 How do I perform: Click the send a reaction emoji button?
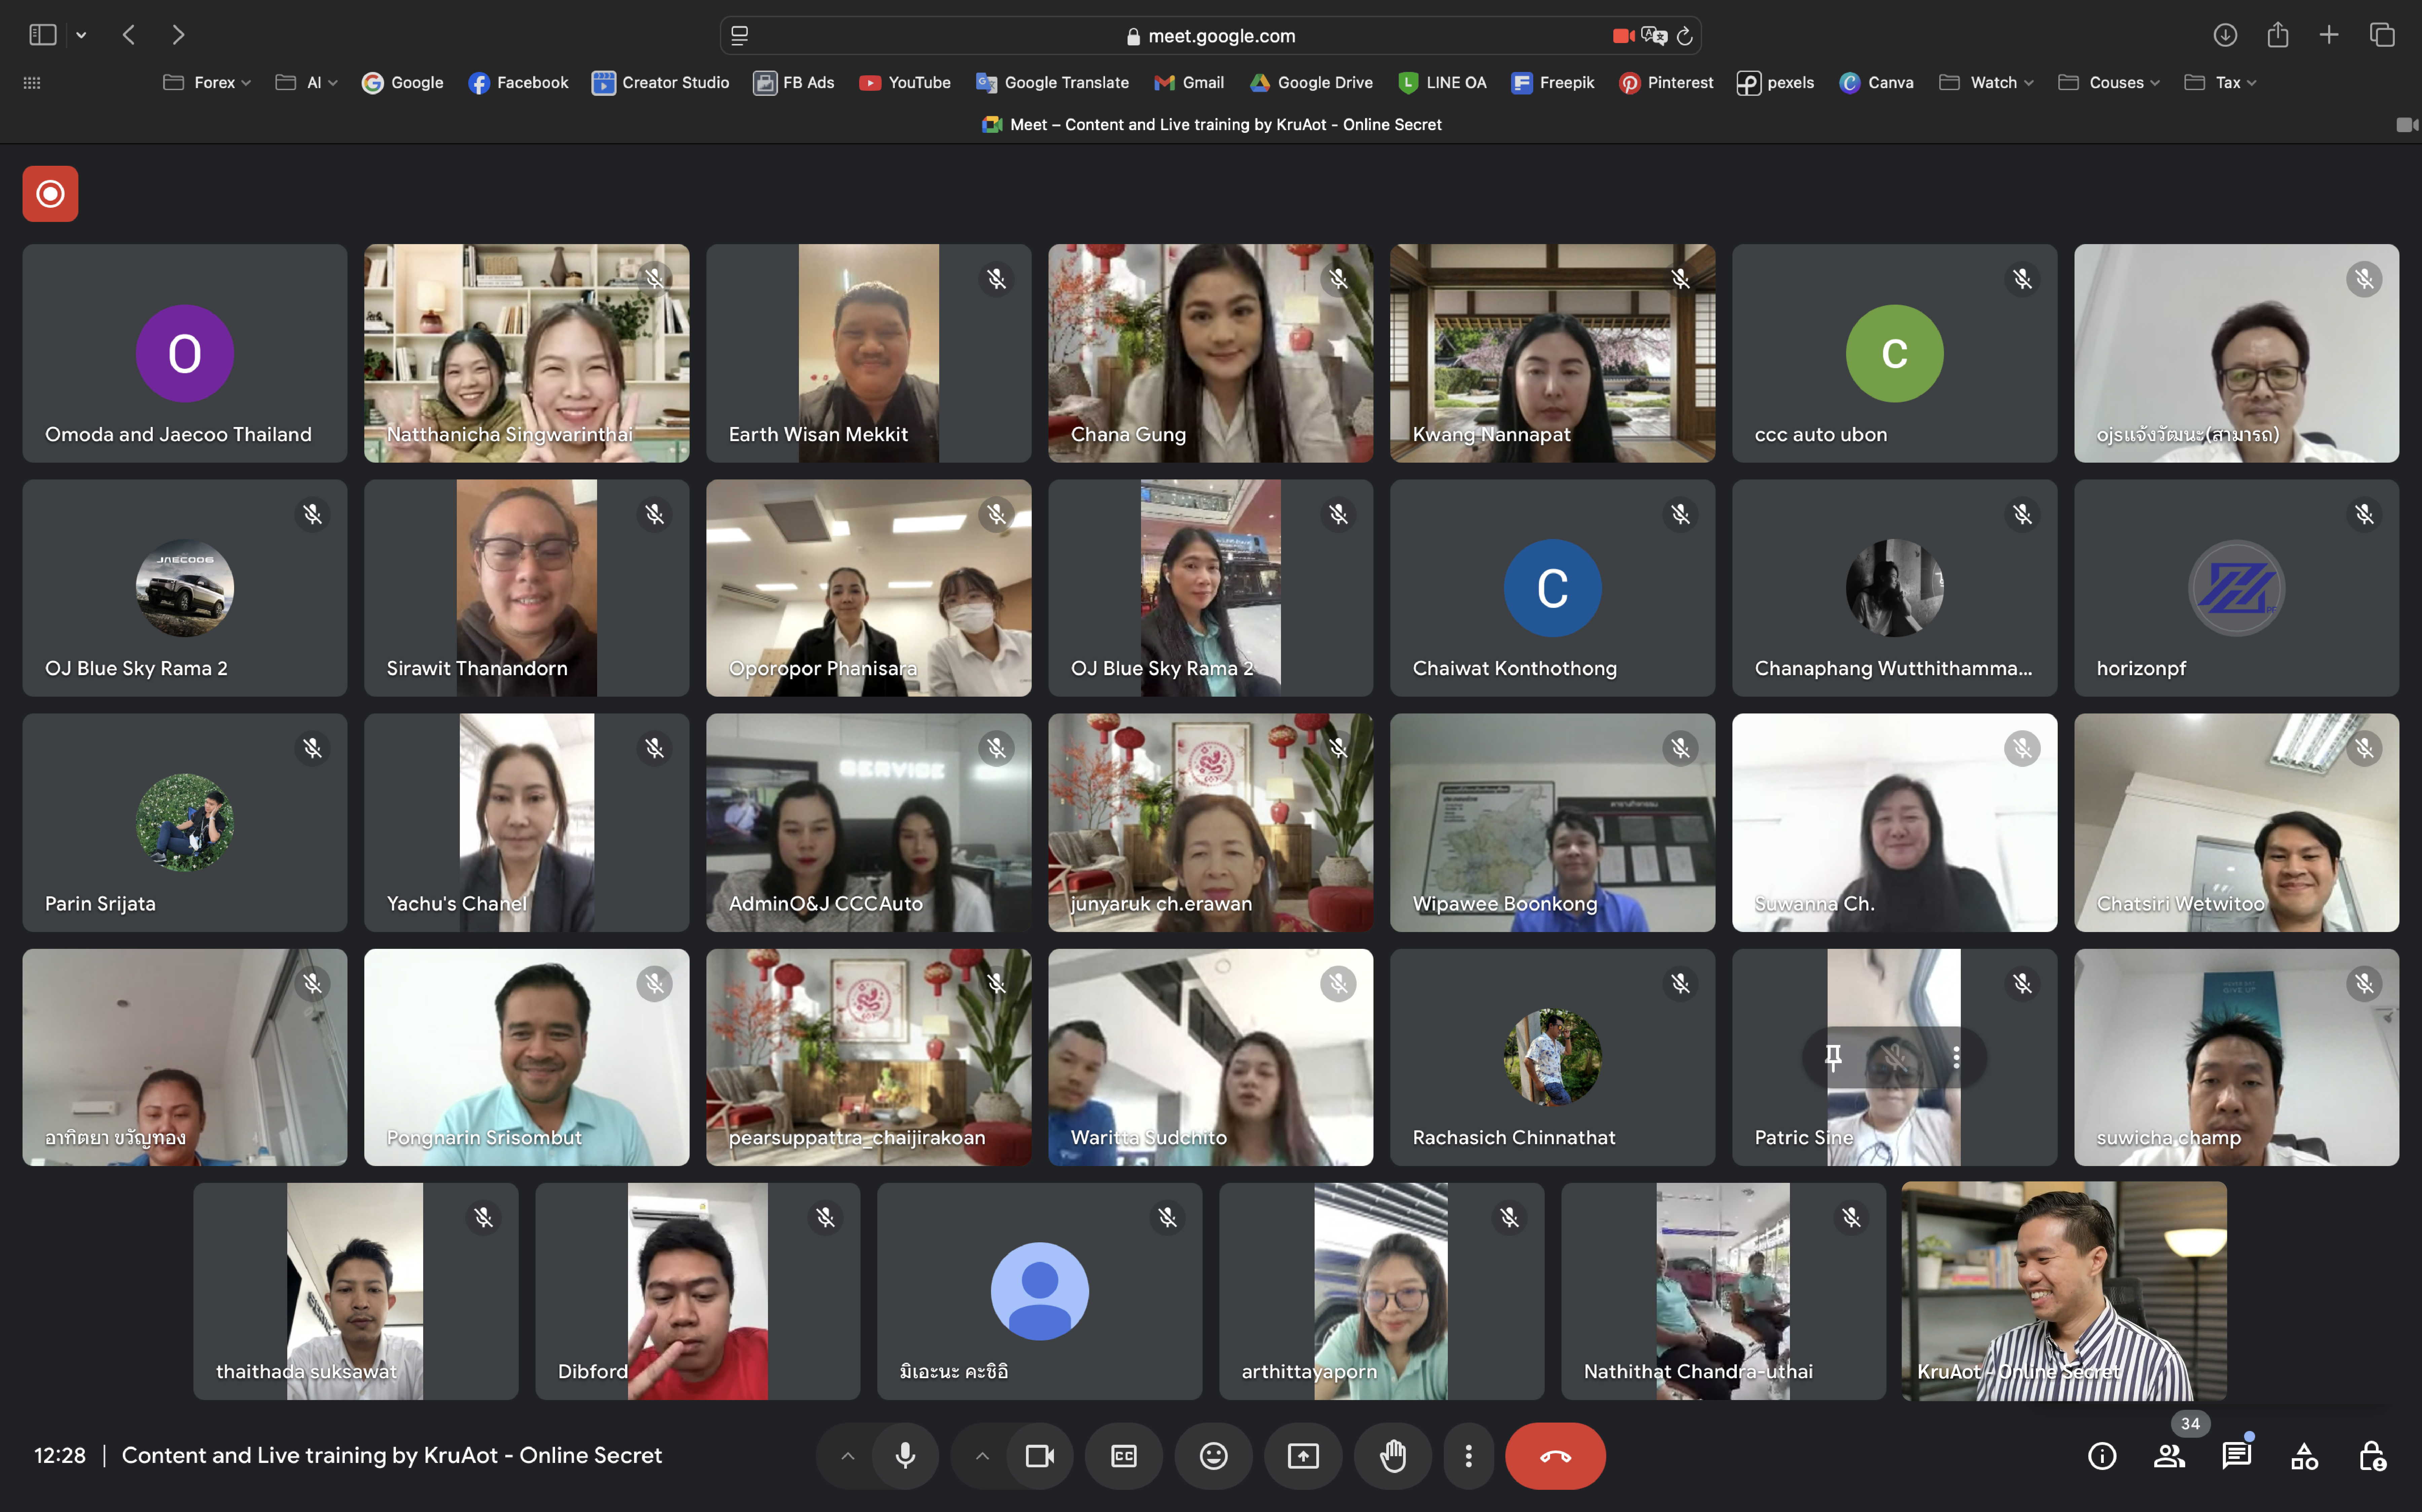(1213, 1456)
